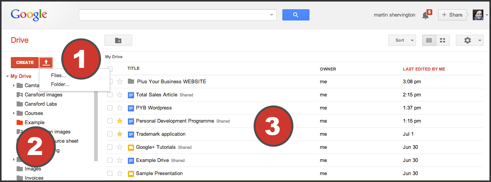491x182 pixels.
Task: Check the box for PYB Wordpress
Action: click(x=110, y=108)
